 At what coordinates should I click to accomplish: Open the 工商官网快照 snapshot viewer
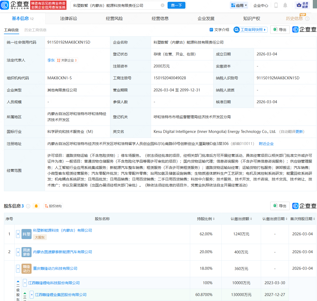pyautogui.click(x=250, y=30)
